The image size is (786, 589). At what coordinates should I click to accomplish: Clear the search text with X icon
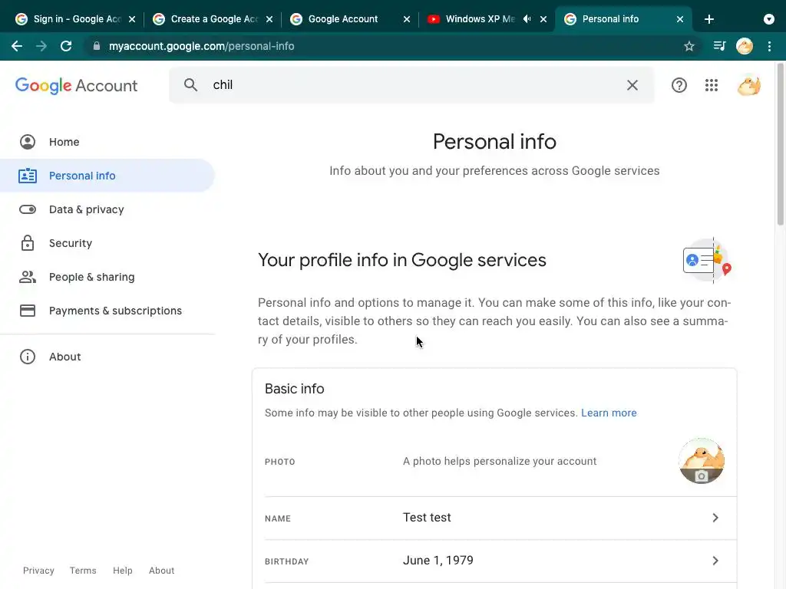point(632,85)
